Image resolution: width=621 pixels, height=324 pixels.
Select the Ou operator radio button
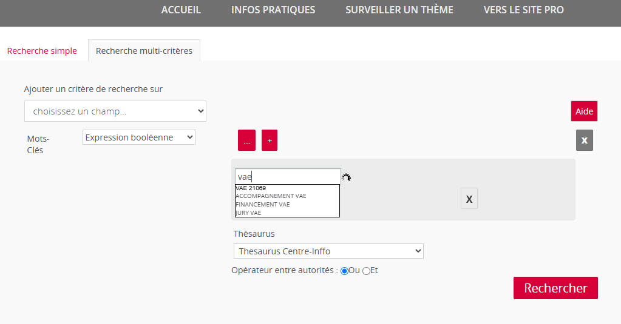click(x=345, y=271)
